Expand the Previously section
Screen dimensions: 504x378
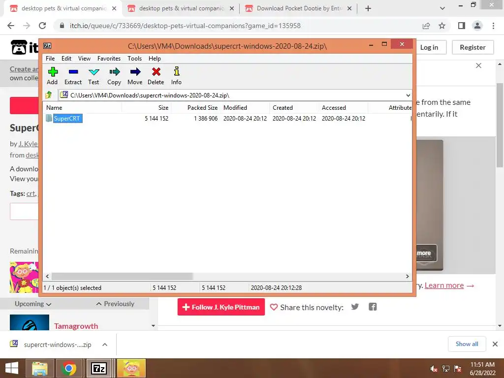115,304
